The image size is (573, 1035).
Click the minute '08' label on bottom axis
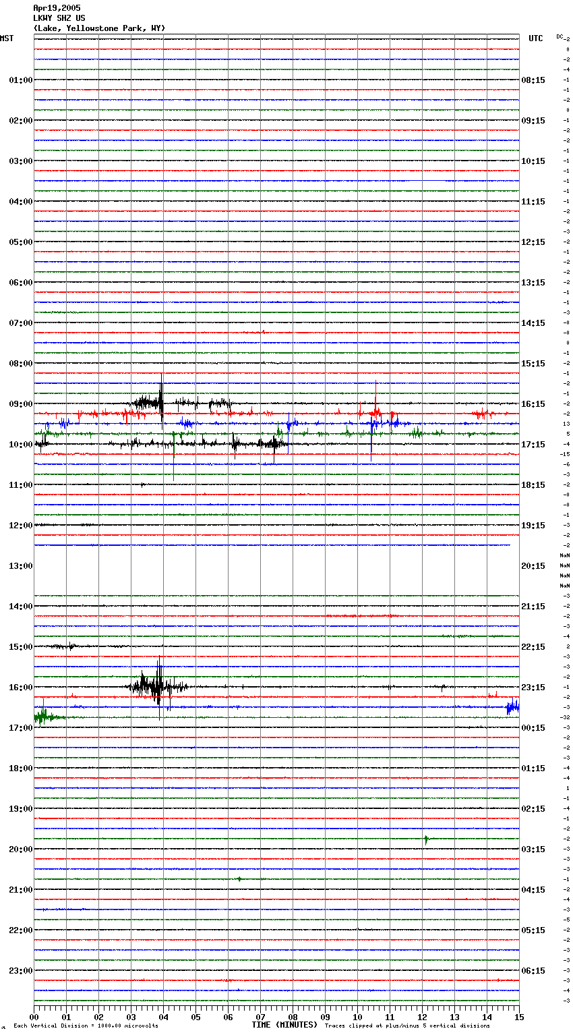pos(293,1017)
